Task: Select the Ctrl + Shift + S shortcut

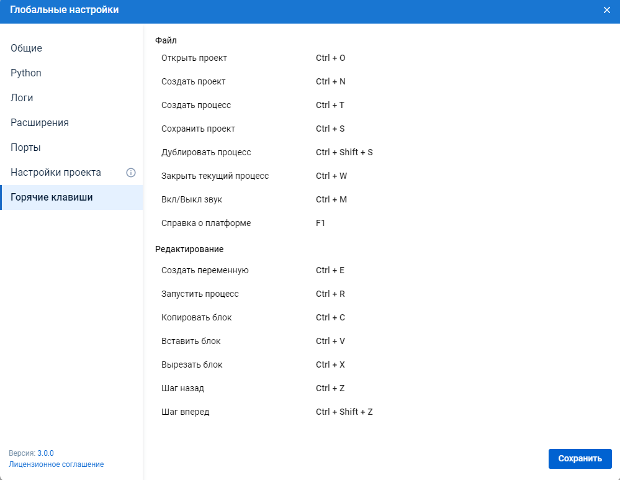Action: click(344, 153)
